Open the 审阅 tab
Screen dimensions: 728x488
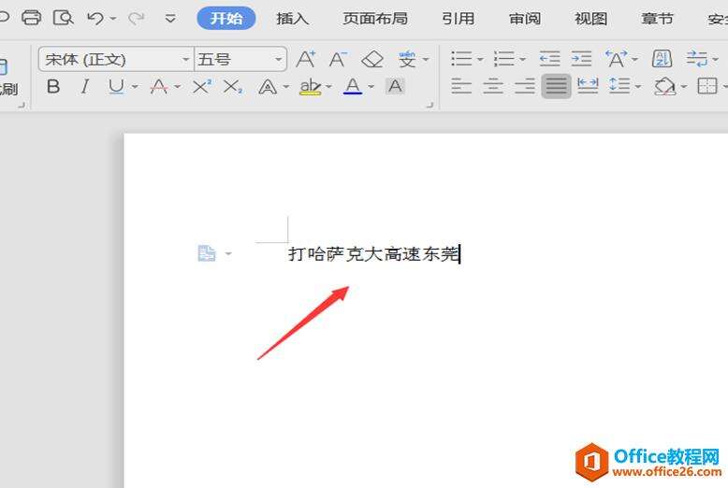(525, 19)
